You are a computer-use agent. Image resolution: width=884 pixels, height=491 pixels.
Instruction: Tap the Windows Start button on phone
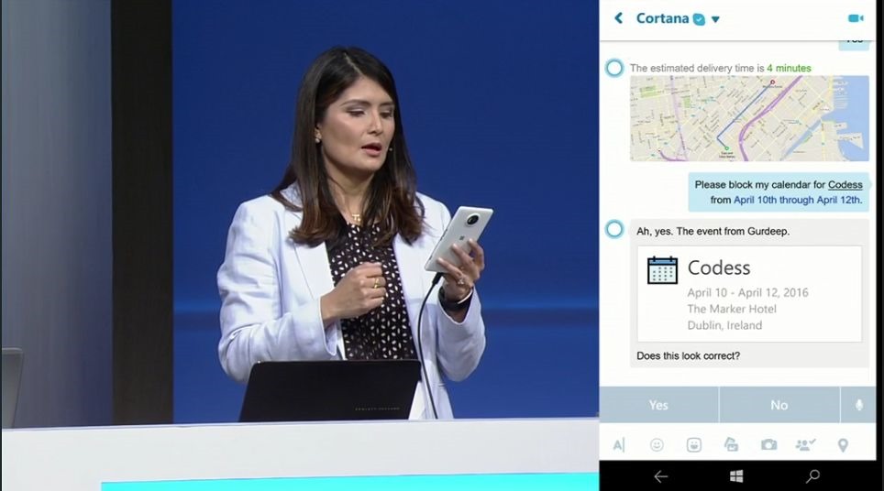pyautogui.click(x=736, y=476)
